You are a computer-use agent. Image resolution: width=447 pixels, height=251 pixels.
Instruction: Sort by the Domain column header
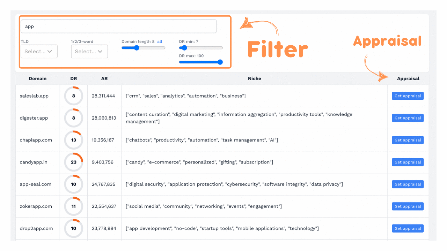(38, 78)
